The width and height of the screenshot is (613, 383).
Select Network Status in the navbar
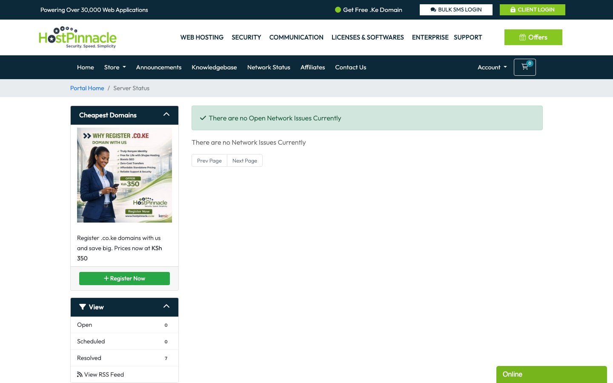pos(269,67)
